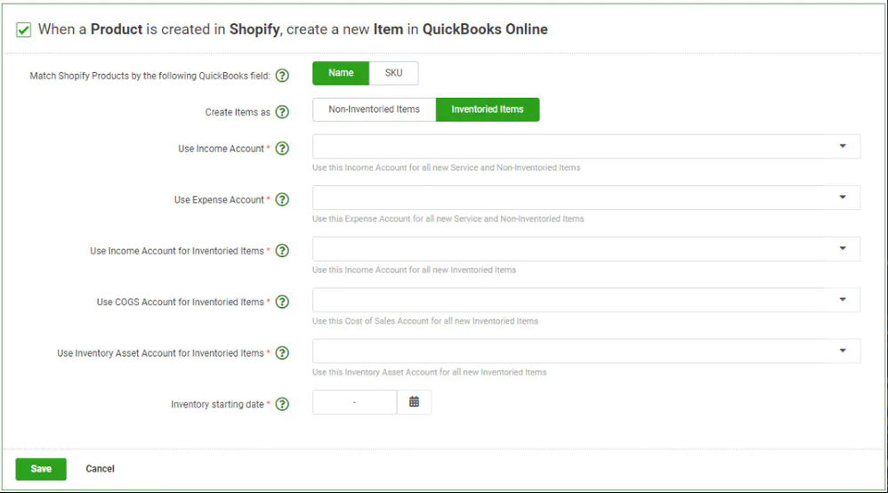This screenshot has height=493, width=888.
Task: Click the Inventory starting date input field
Action: (354, 402)
